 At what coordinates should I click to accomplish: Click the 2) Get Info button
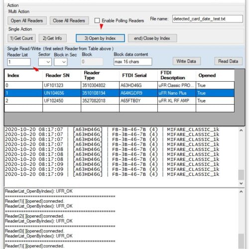(x=53, y=38)
